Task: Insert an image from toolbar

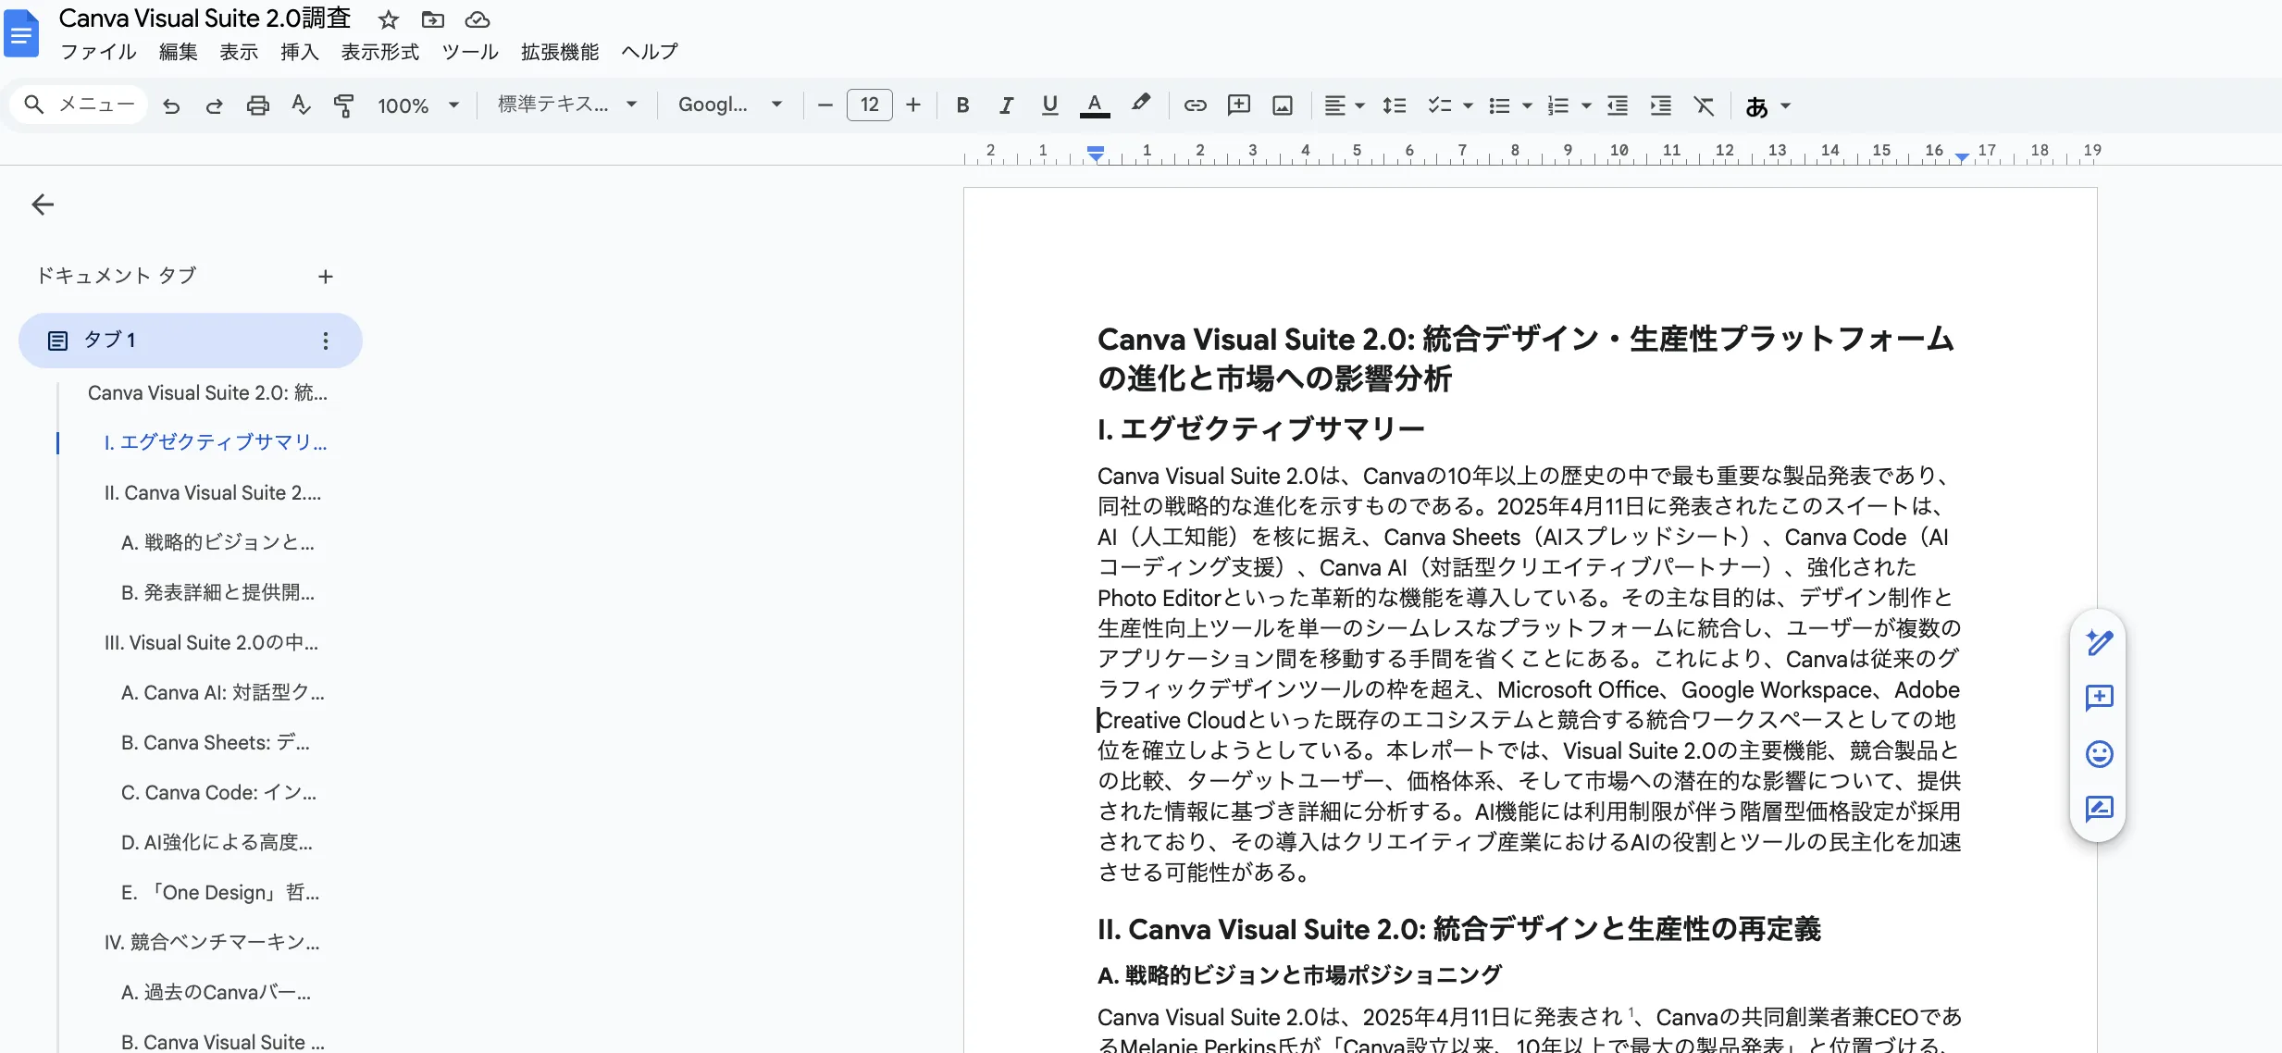Action: coord(1283,105)
